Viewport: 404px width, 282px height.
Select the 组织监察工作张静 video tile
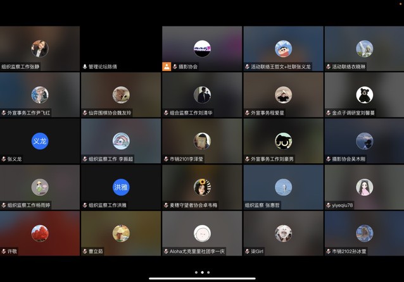coord(40,48)
